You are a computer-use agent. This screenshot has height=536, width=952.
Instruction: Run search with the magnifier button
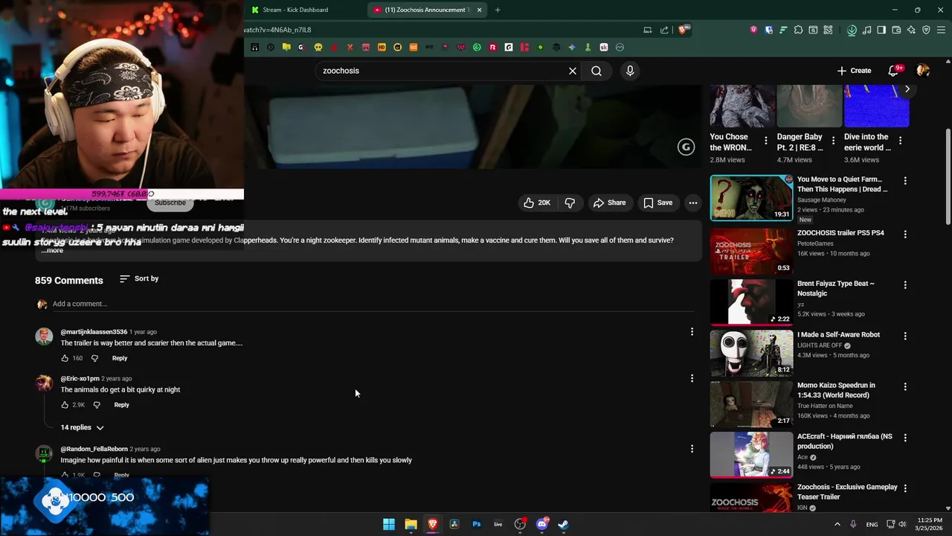pyautogui.click(x=596, y=71)
